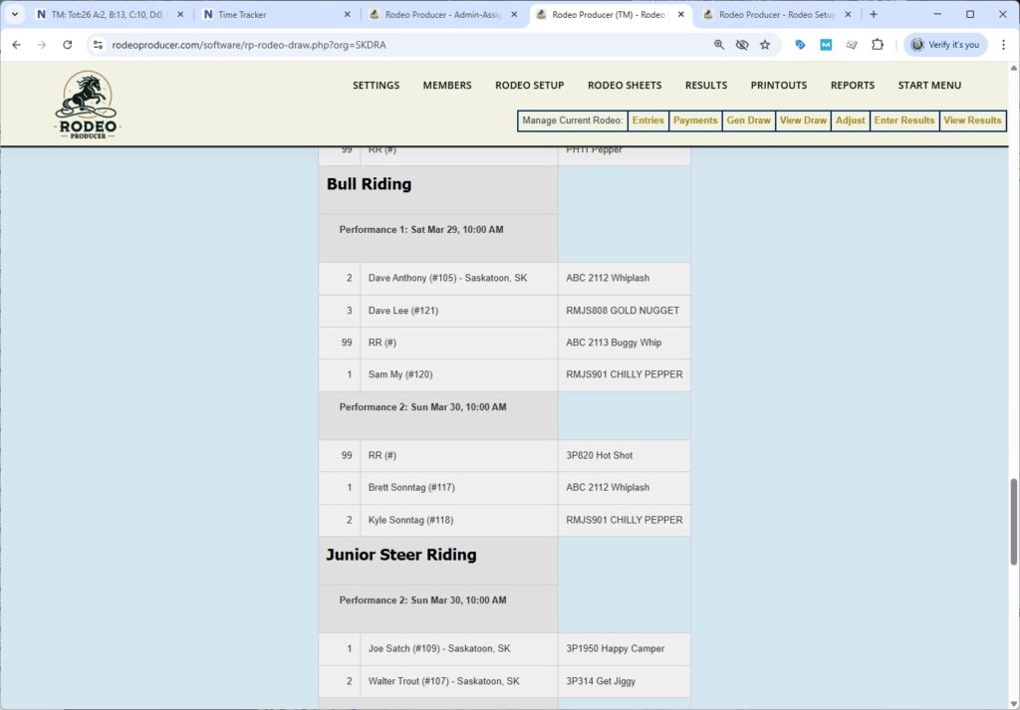Open Enter Results for current rodeo
The width and height of the screenshot is (1020, 710).
[903, 120]
